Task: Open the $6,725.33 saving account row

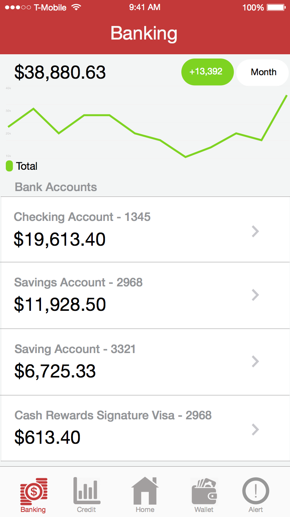Action: pyautogui.click(x=145, y=362)
